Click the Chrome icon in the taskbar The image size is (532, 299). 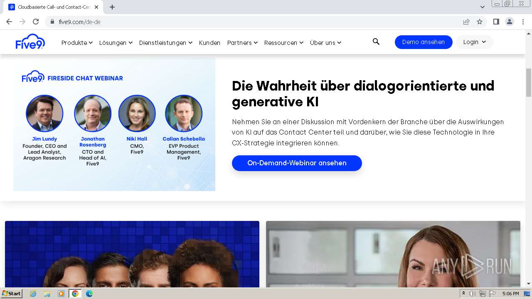coord(75,294)
